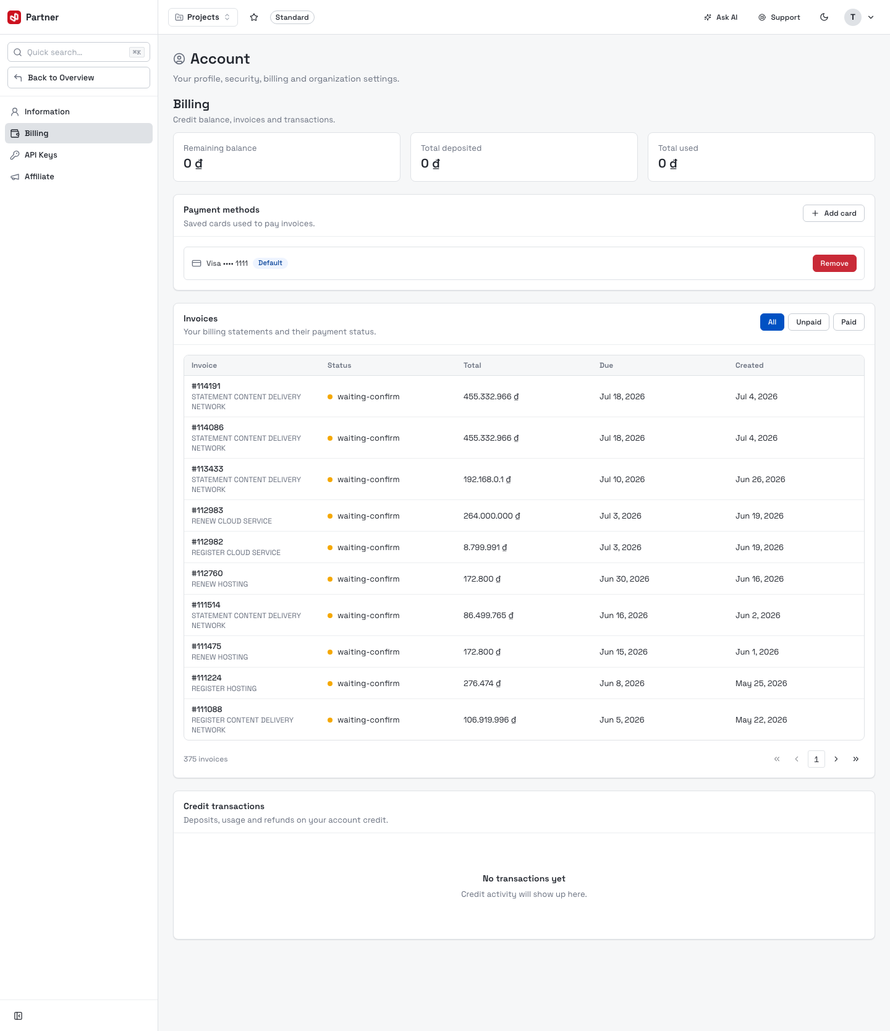Open invoice #112983 Renew Cloud Service
Screen dimensions: 890x1031
[524, 515]
